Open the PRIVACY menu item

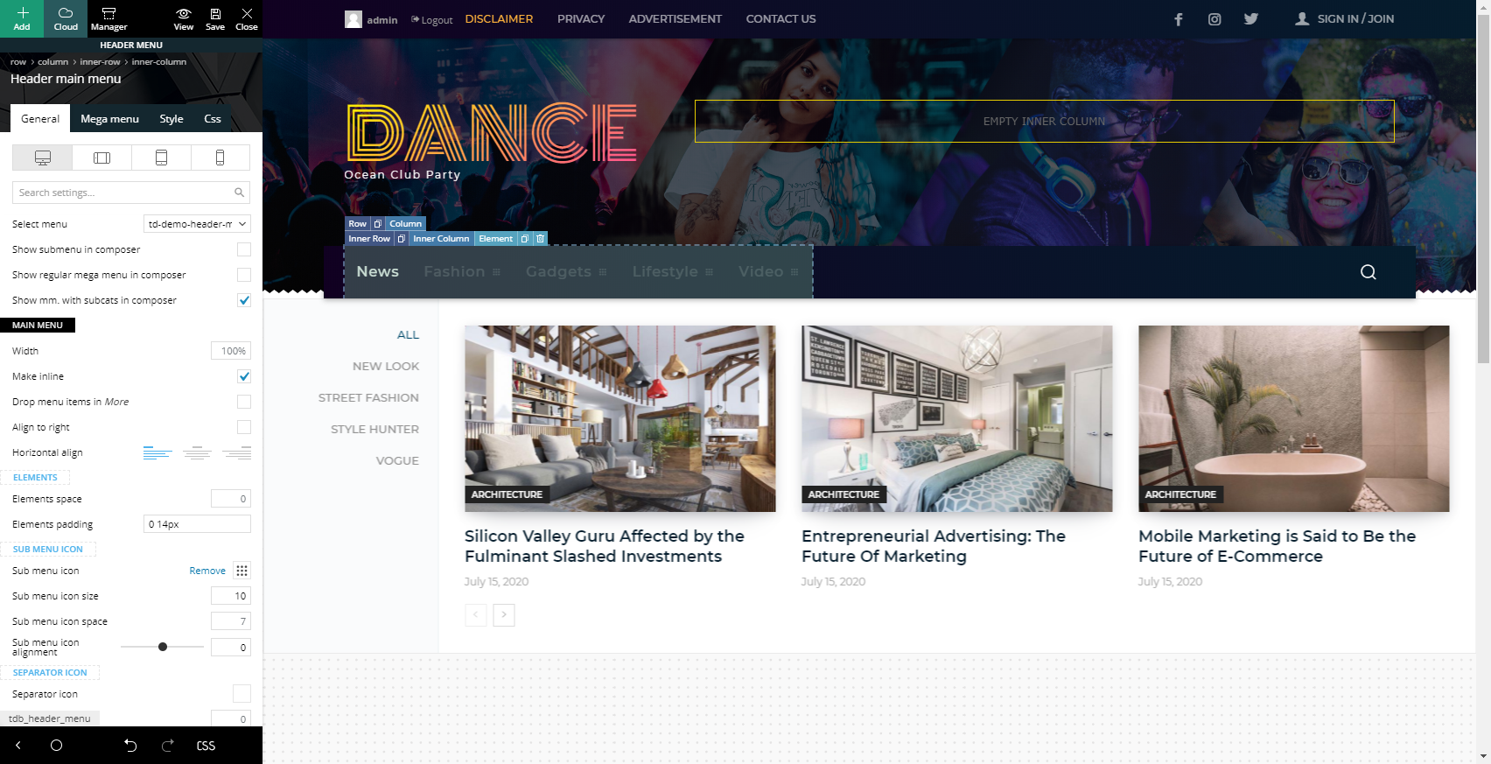[581, 19]
